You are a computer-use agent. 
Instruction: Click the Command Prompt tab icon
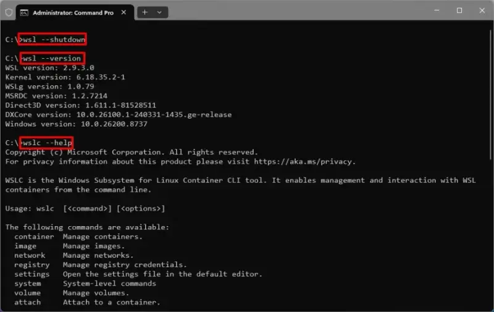24,12
